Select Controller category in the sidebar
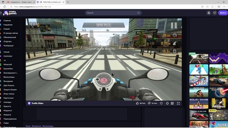Viewport: 228px width, 128px height. tap(8, 56)
